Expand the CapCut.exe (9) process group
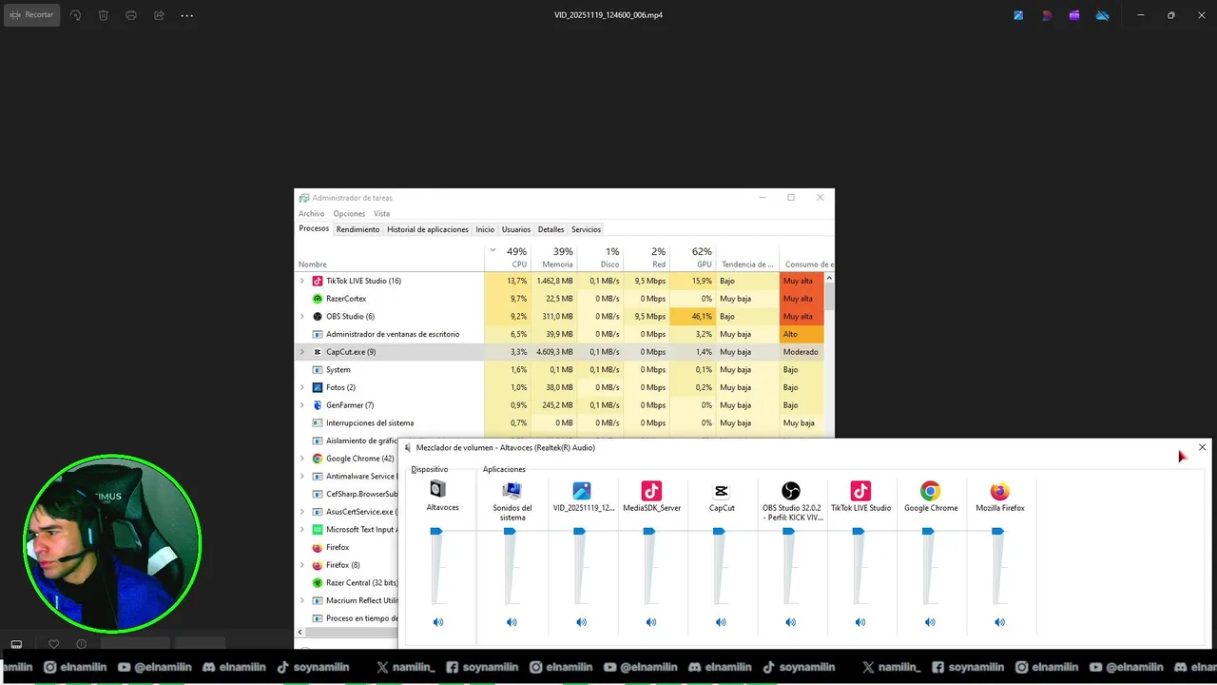Viewport: 1217px width, 685px height. click(302, 352)
